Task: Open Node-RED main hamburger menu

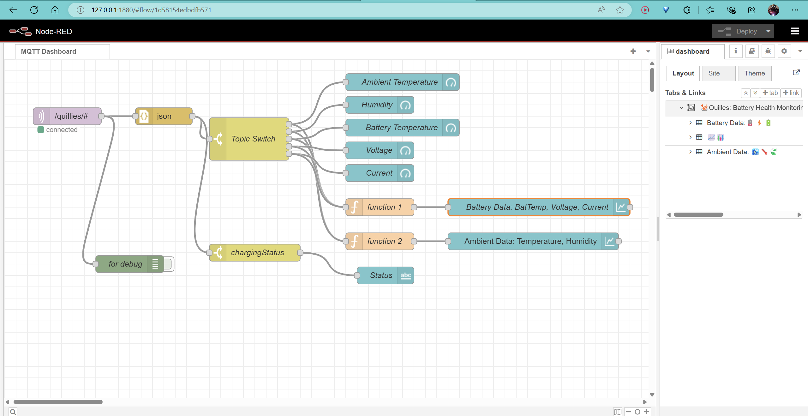Action: 795,31
